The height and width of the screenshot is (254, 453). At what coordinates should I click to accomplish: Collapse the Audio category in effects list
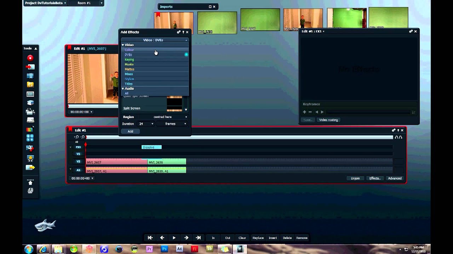click(x=123, y=89)
